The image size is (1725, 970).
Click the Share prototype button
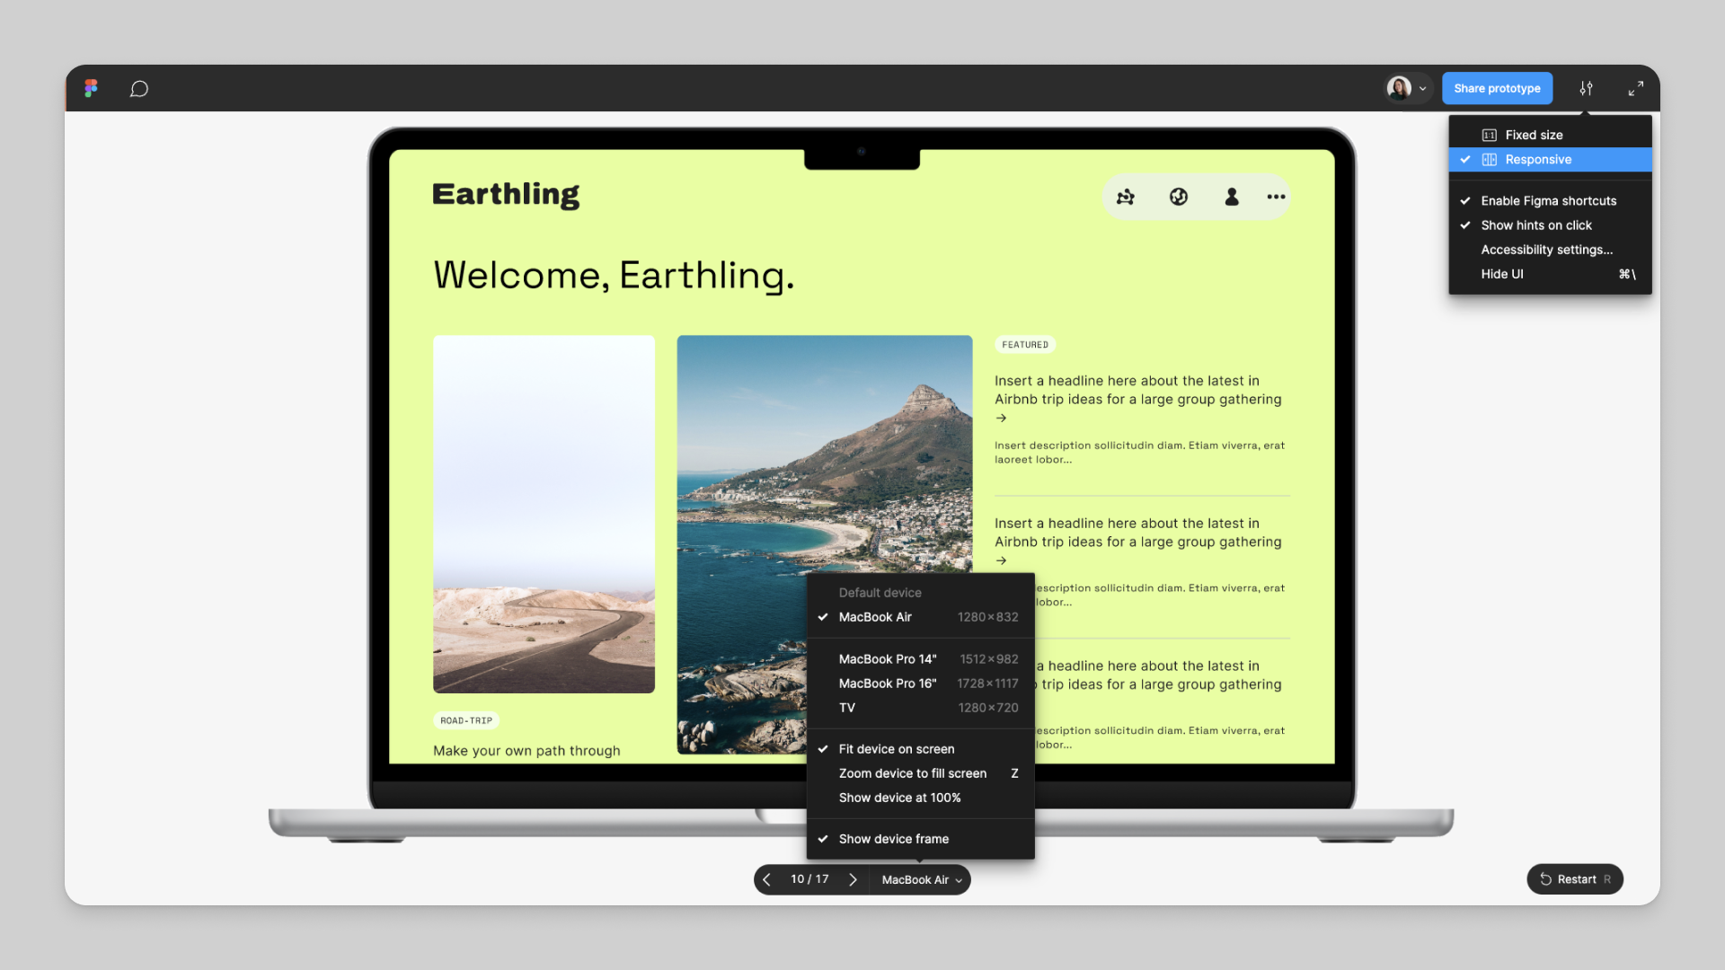1498,88
